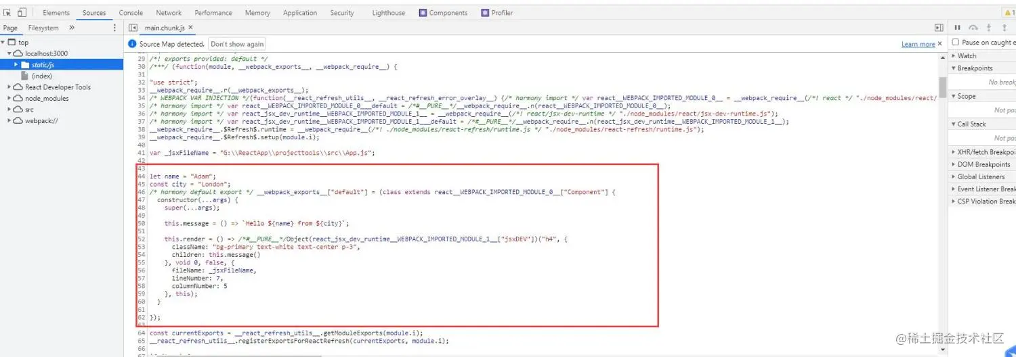This screenshot has height=357, width=1016.
Task: Click Don't show again button
Action: (x=236, y=44)
